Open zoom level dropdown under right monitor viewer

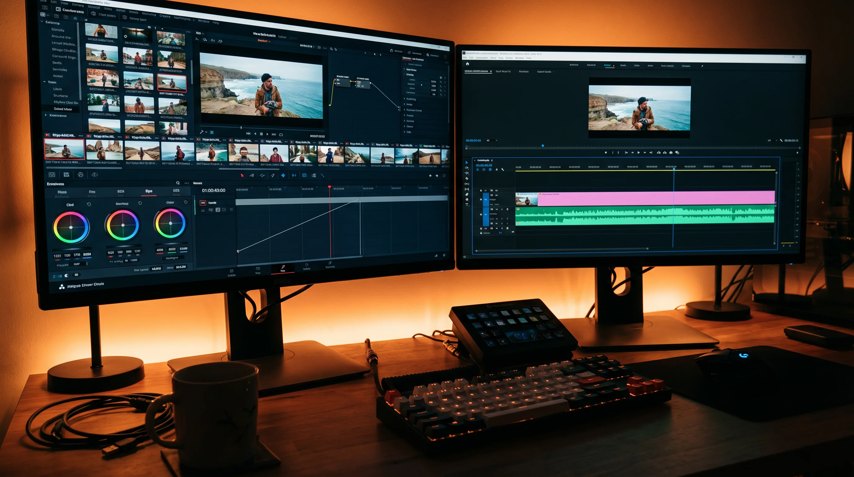tap(492, 140)
